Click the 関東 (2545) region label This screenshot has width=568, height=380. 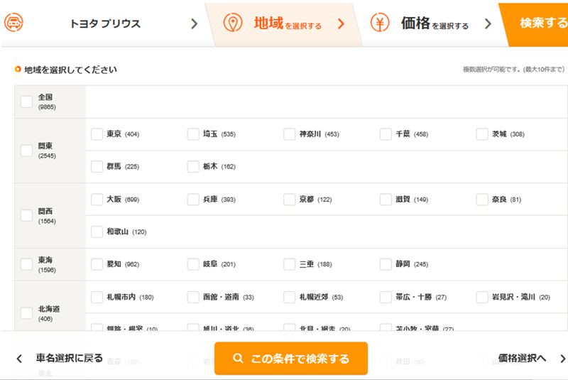click(x=47, y=151)
